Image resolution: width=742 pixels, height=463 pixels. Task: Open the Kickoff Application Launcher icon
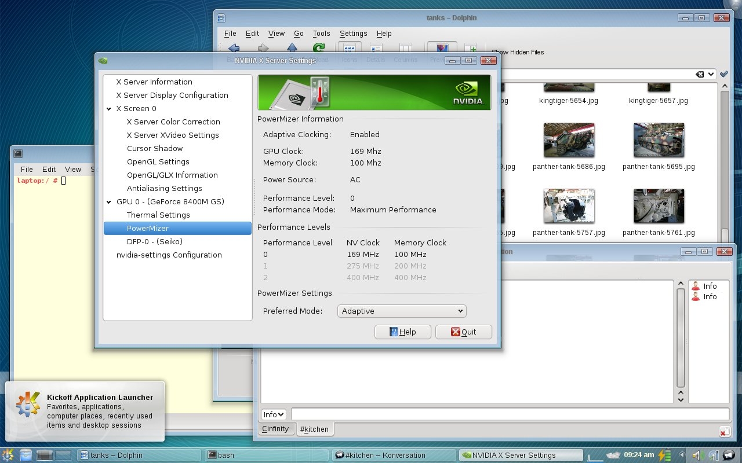tap(9, 455)
